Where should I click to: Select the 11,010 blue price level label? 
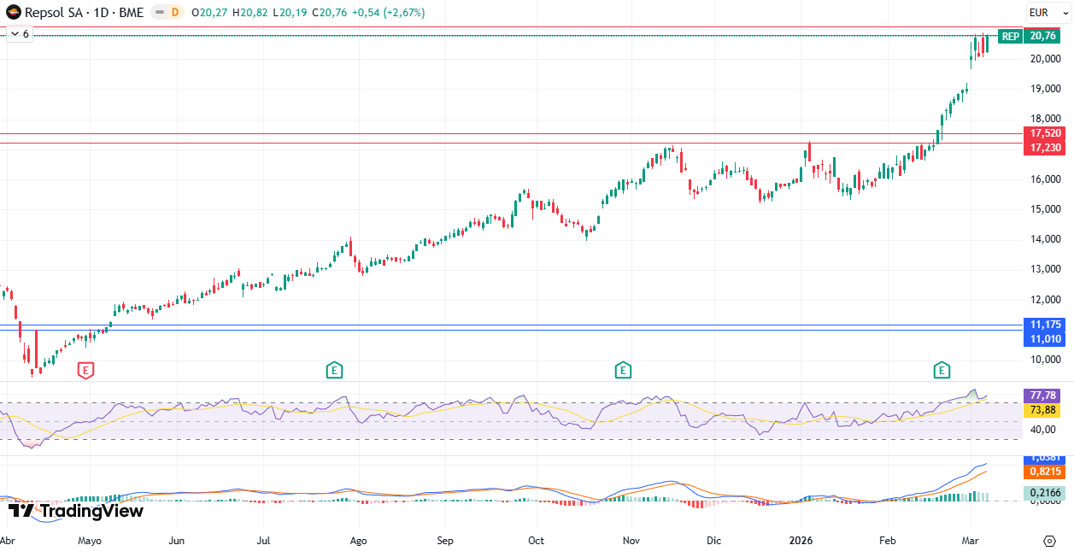tap(1045, 339)
